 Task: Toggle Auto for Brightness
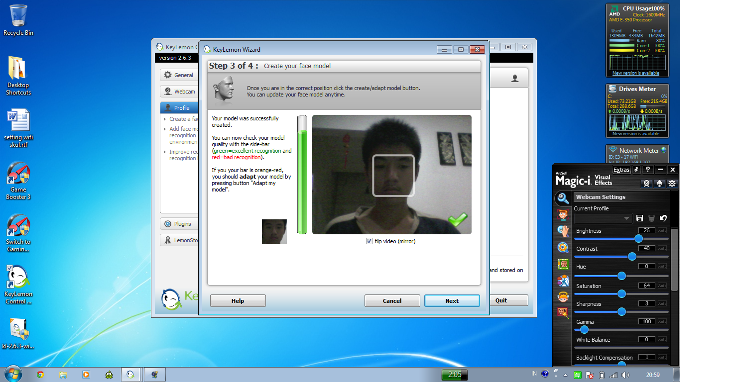[662, 230]
